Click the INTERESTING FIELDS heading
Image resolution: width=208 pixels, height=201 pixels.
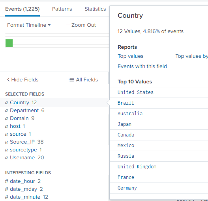click(x=28, y=173)
